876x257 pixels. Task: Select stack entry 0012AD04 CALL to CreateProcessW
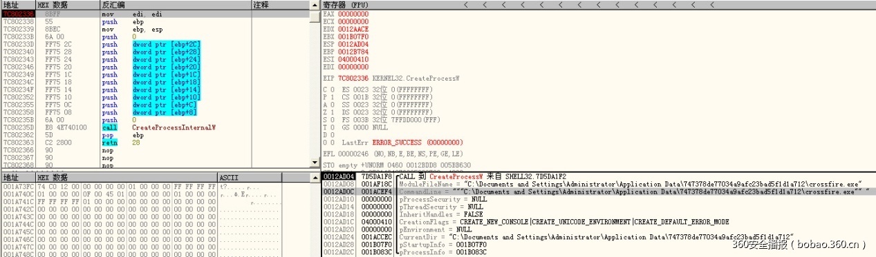(599, 177)
